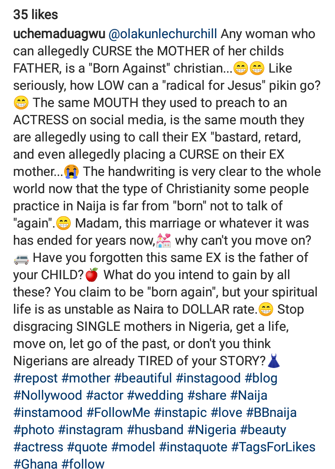Click the grinning emoji before "The same MOUTH"
Screen dimensions: 335x469
click(21, 103)
